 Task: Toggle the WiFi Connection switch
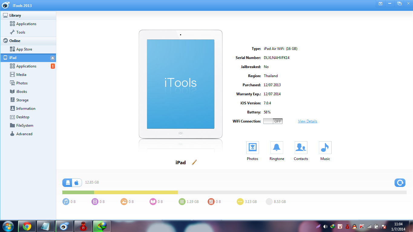(273, 121)
